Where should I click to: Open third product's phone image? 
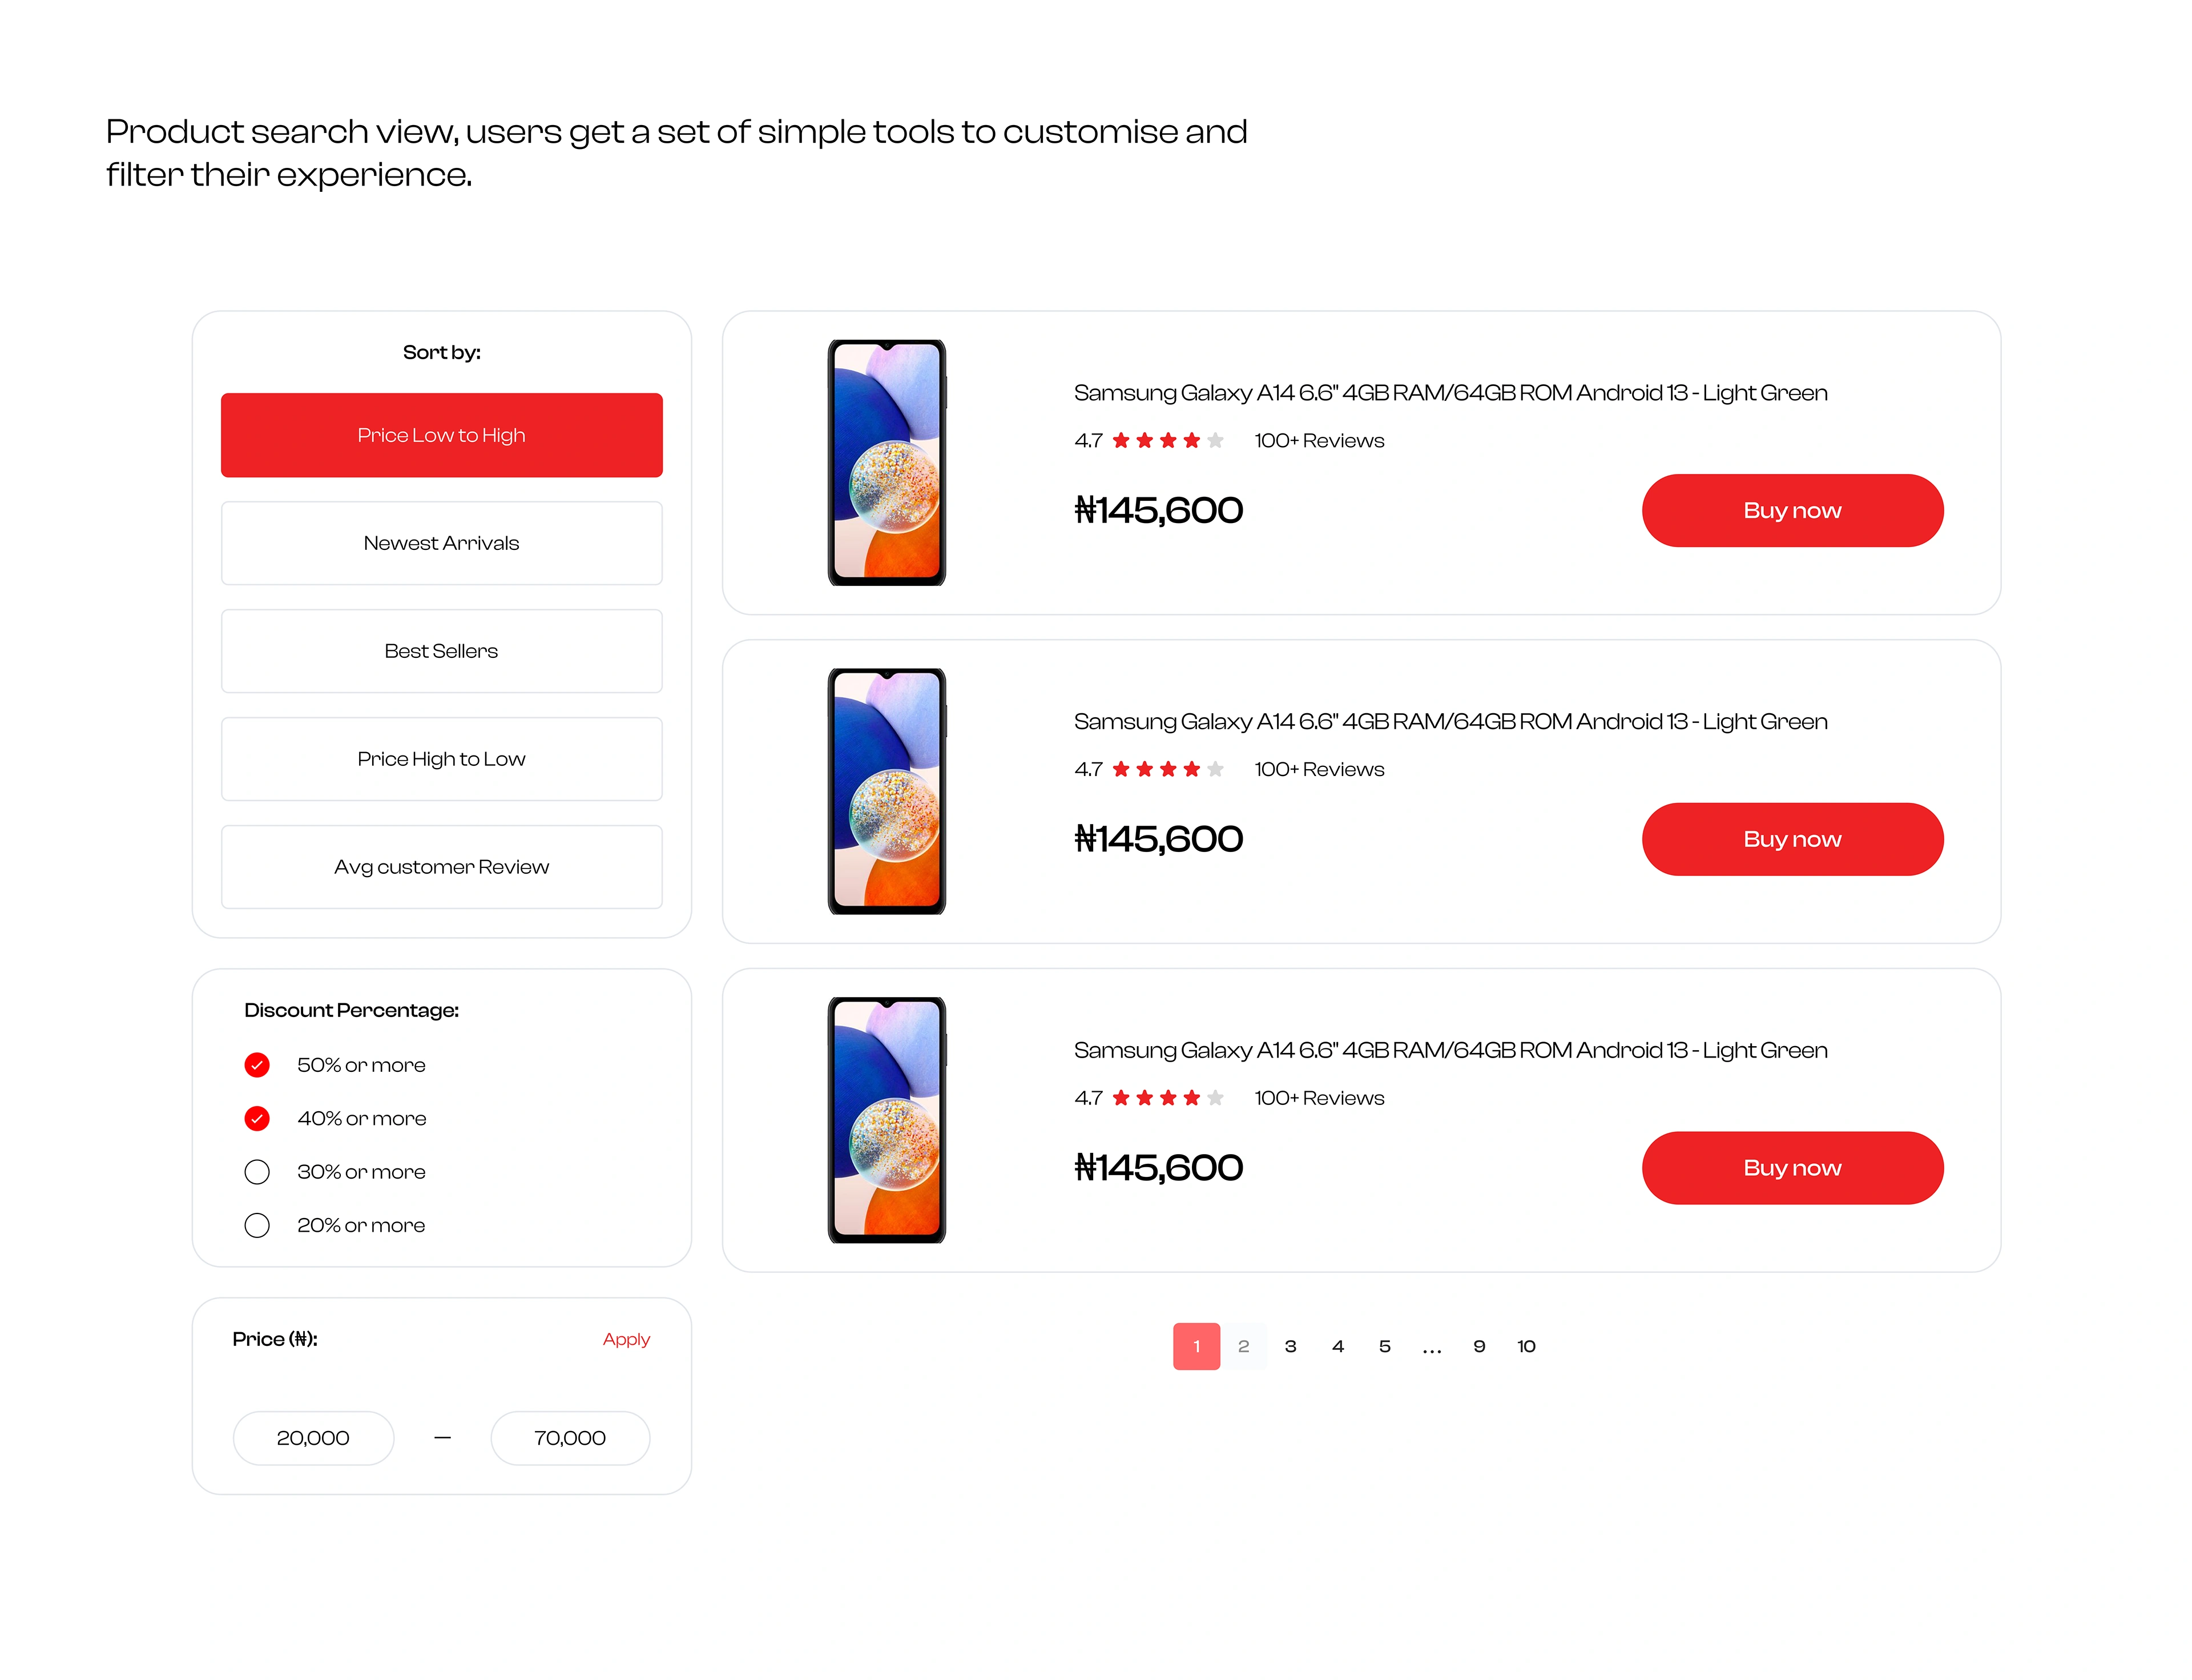pyautogui.click(x=887, y=1120)
